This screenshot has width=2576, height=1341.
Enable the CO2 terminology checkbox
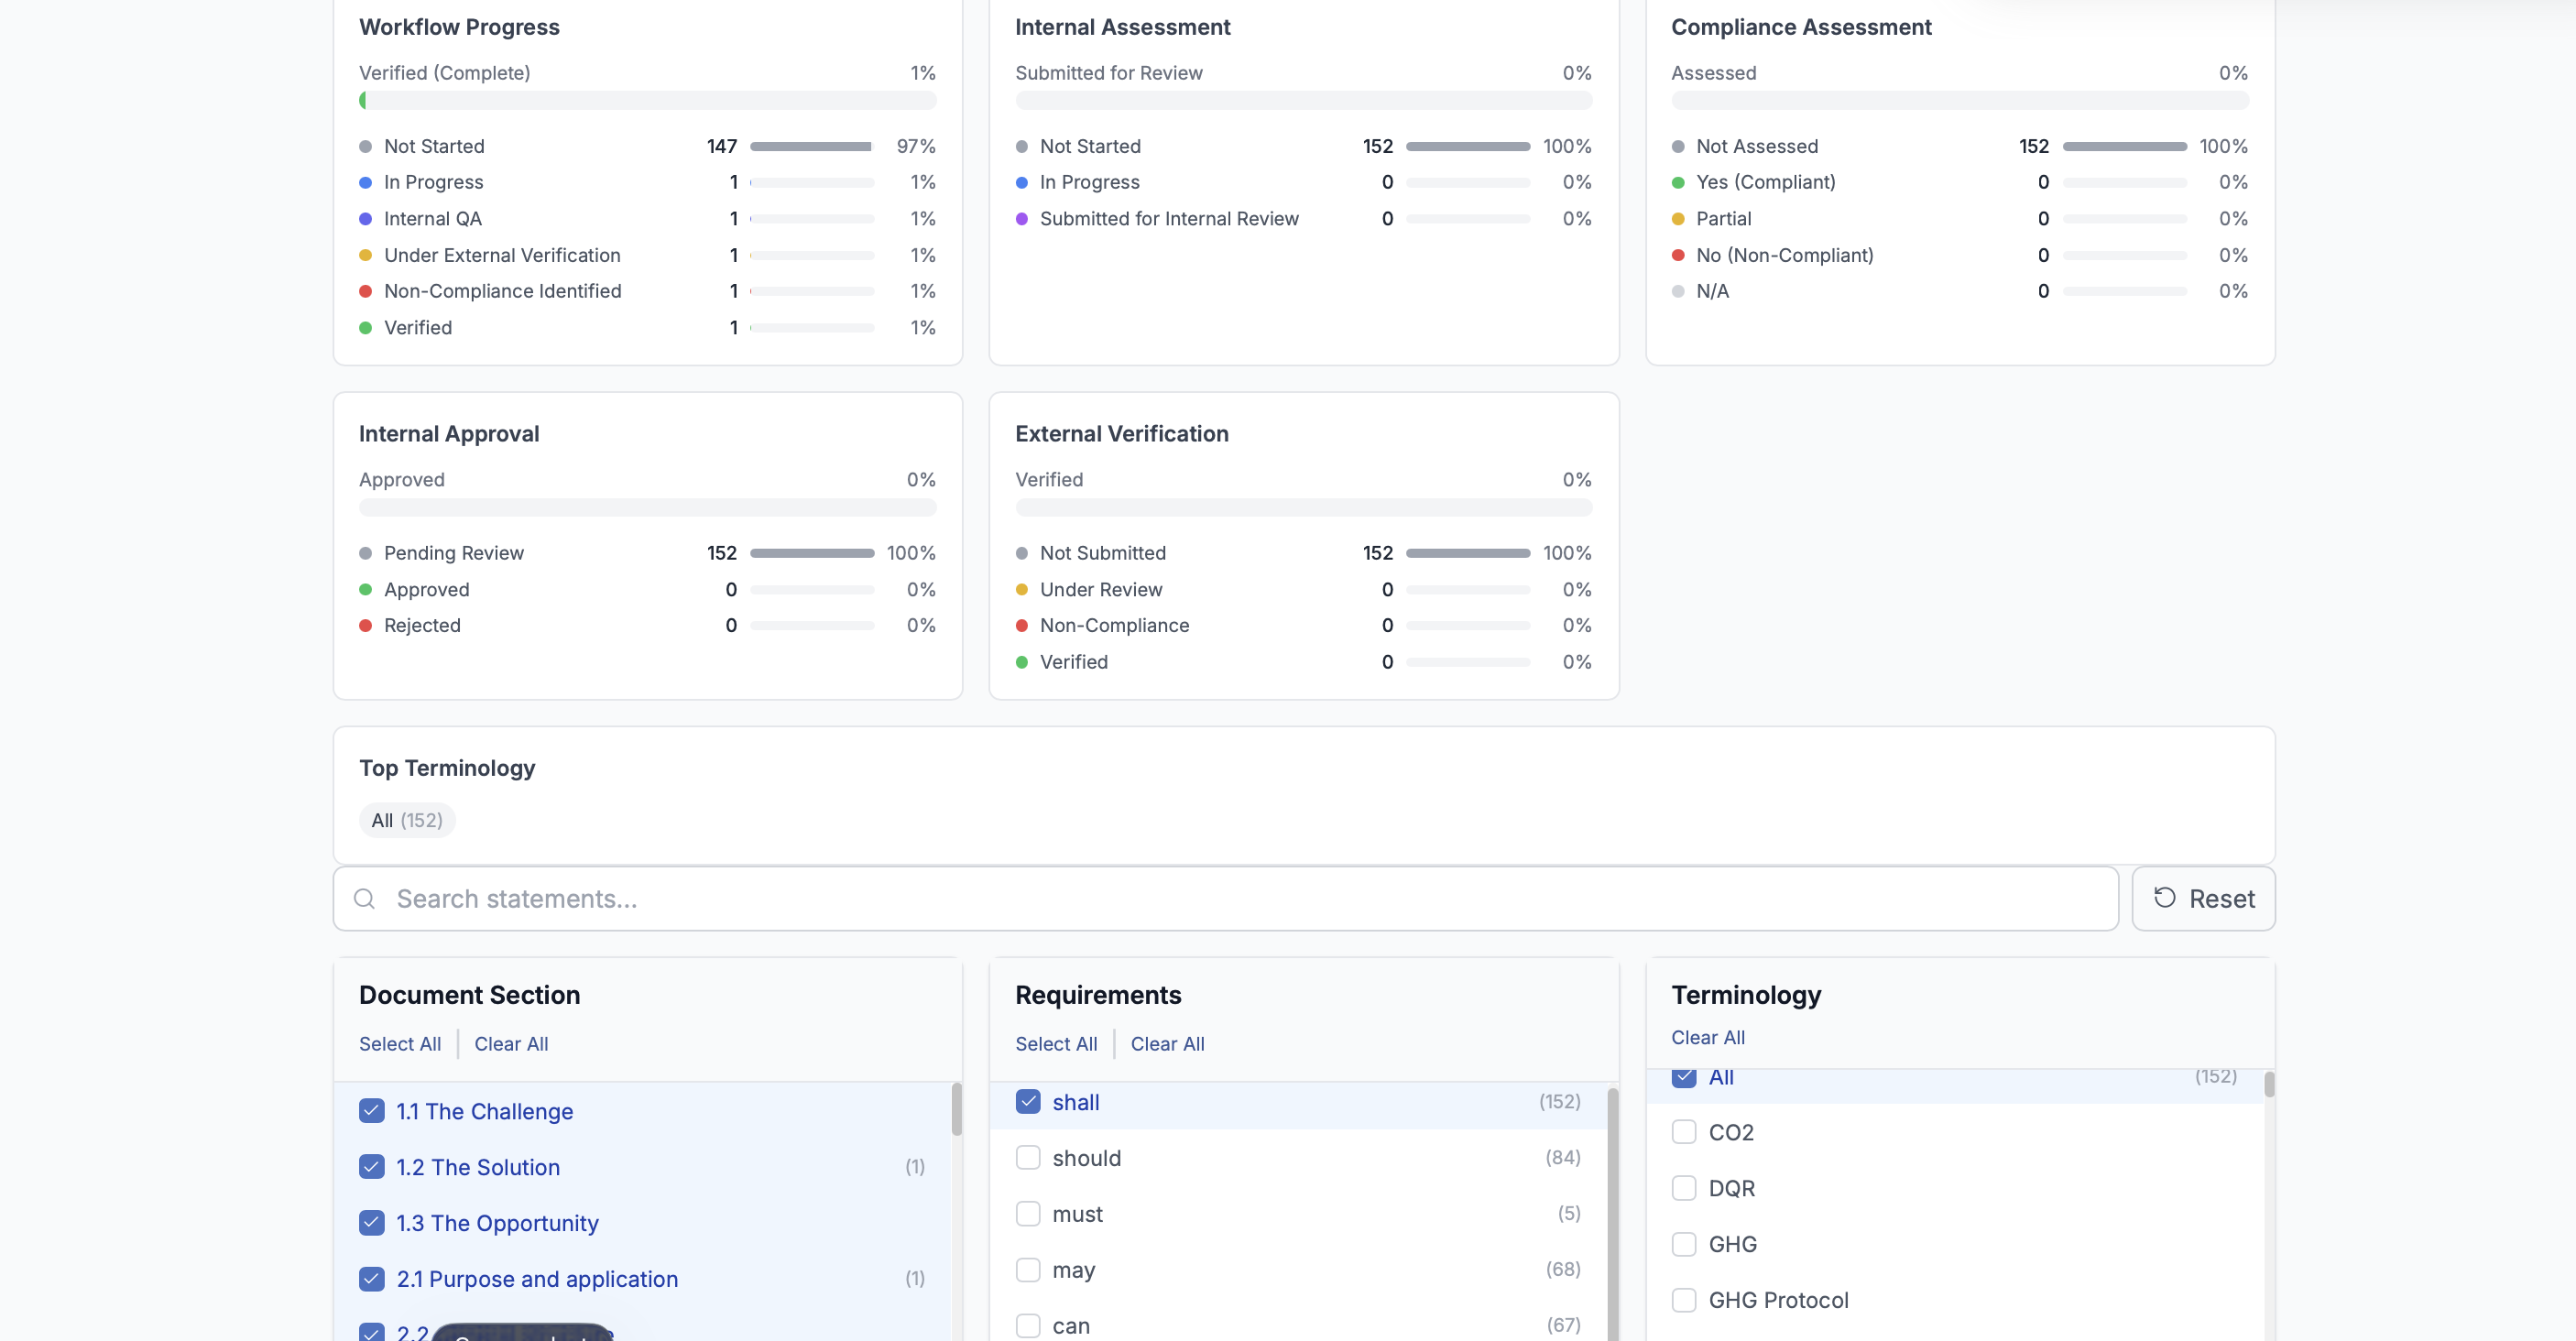[x=1684, y=1132]
